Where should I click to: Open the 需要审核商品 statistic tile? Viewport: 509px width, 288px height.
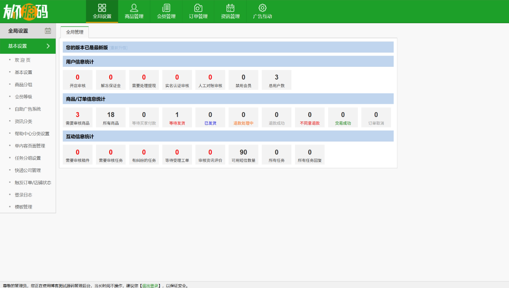(77, 117)
